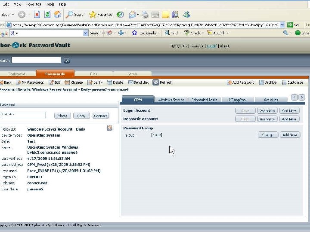This screenshot has width=310, height=232.
Task: Click Google toolbar Find
Action: (172, 33)
